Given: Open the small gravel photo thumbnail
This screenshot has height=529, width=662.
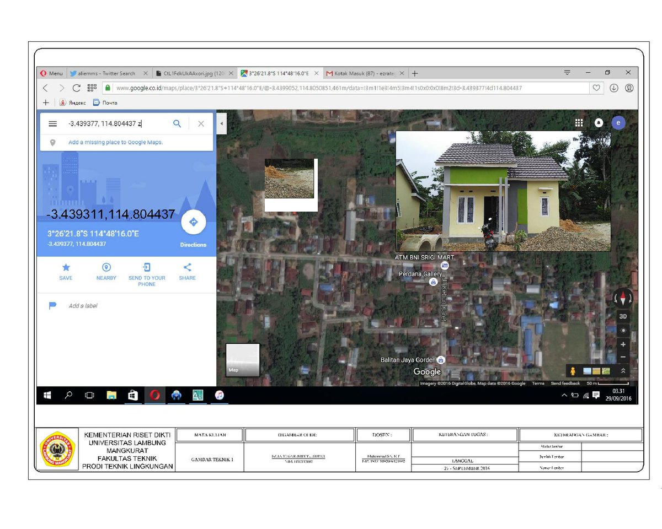Looking at the screenshot, I should point(290,179).
